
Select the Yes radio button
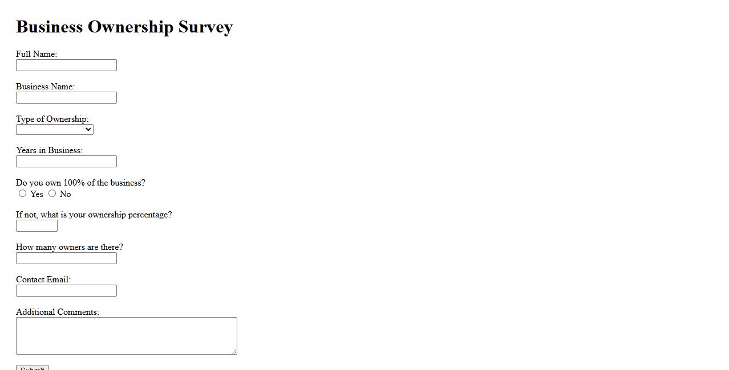click(x=23, y=194)
